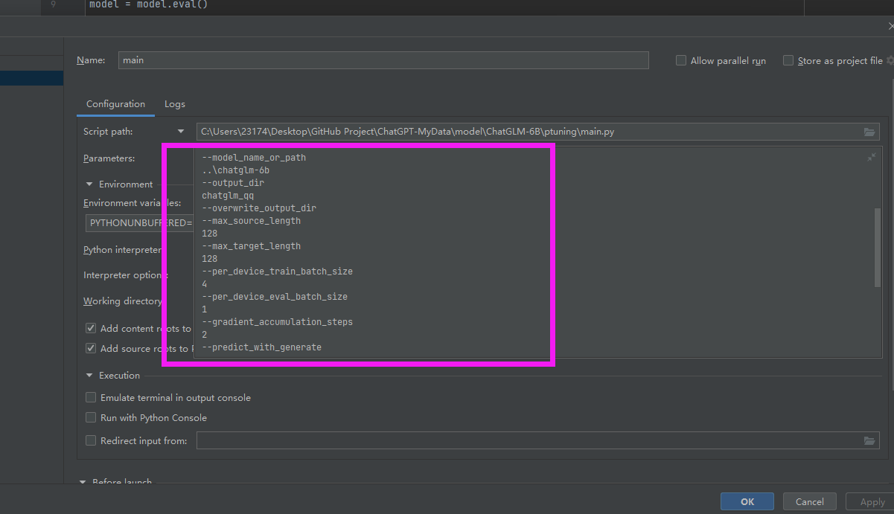Click the ..\chatglm-6b parameter value

(x=235, y=170)
